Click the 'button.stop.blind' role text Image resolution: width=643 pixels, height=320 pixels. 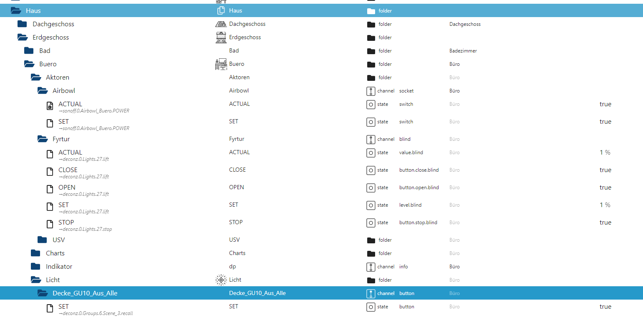tap(418, 222)
